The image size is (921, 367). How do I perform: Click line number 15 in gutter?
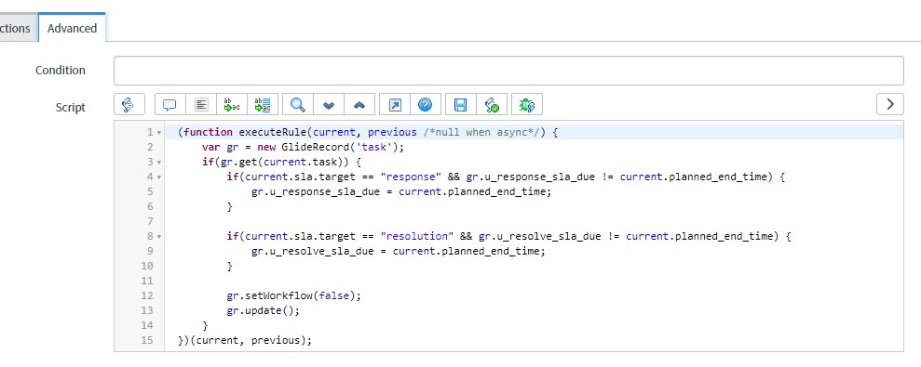(147, 340)
